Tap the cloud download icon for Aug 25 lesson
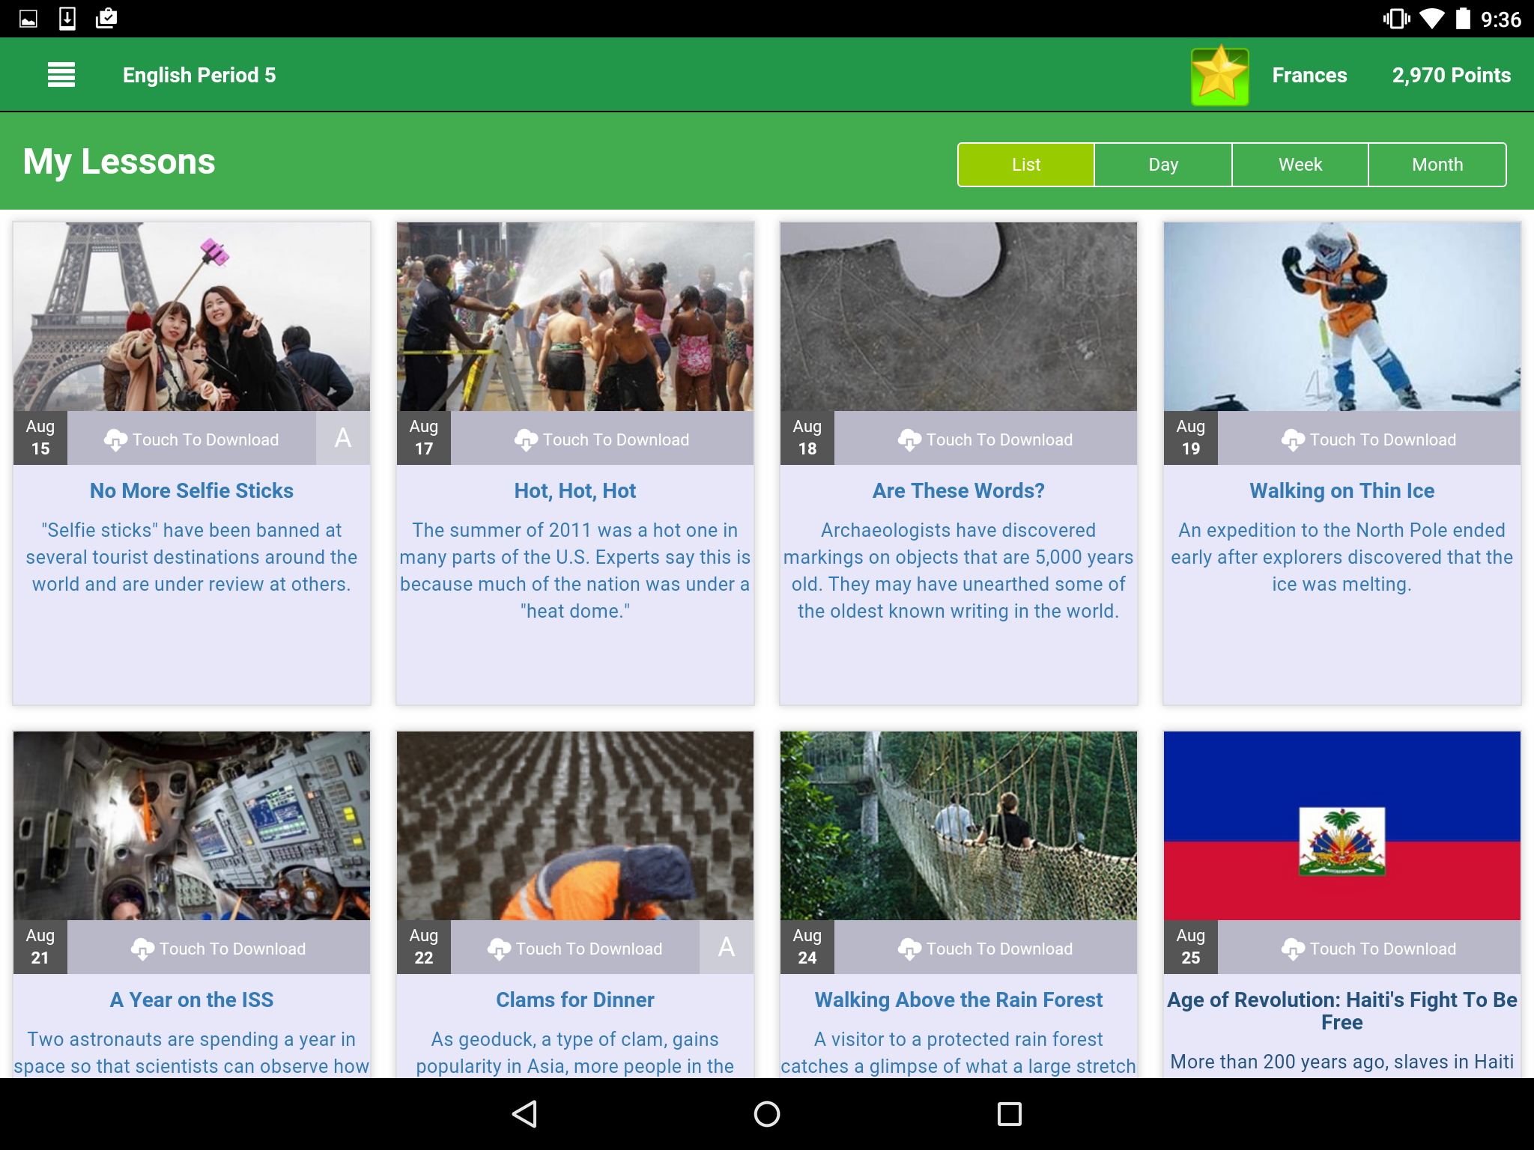This screenshot has width=1534, height=1150. pos(1293,949)
